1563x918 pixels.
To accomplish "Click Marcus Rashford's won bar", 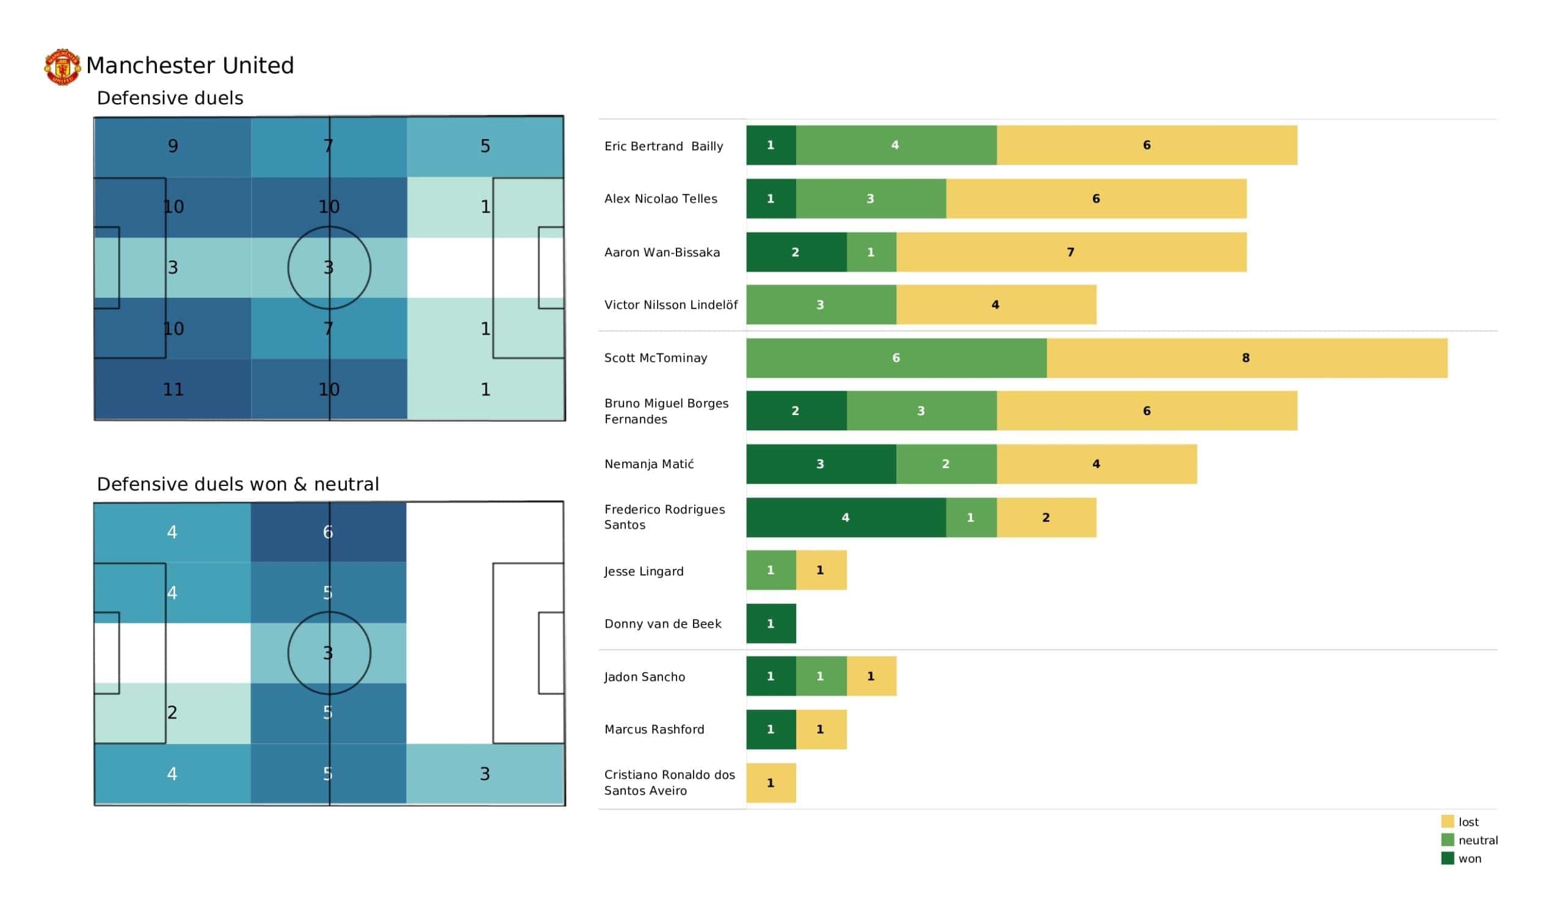I will pyautogui.click(x=771, y=729).
